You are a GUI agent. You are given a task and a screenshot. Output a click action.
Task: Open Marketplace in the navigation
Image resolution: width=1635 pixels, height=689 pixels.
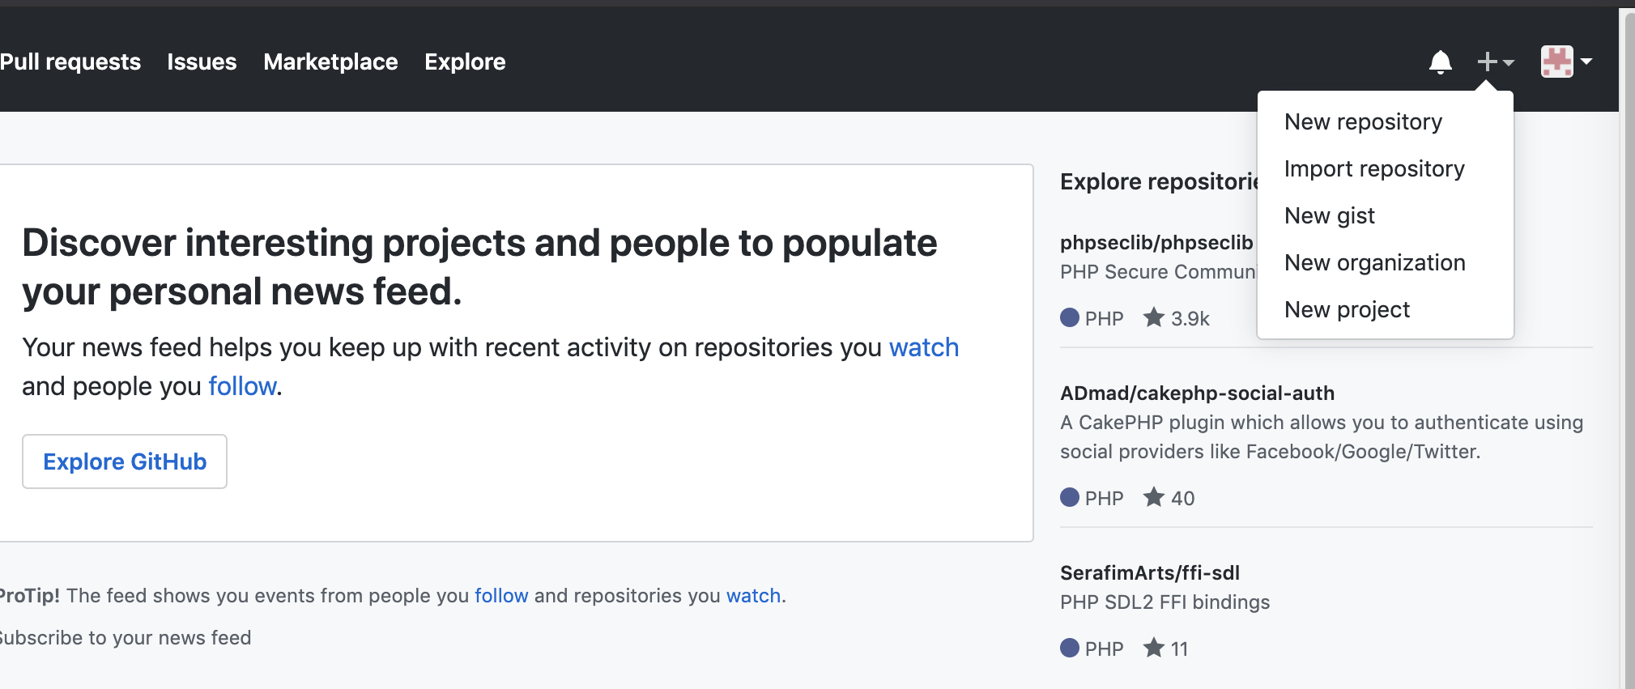pos(330,62)
